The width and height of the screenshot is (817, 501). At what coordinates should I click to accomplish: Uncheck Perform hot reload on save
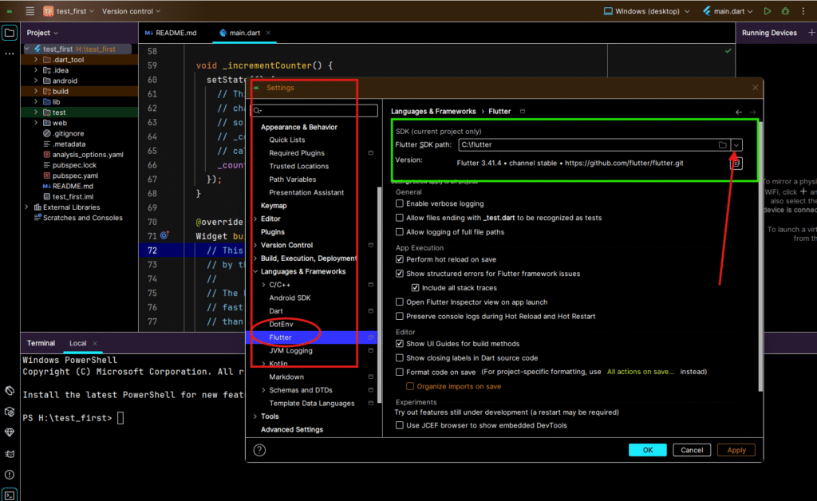(x=400, y=259)
